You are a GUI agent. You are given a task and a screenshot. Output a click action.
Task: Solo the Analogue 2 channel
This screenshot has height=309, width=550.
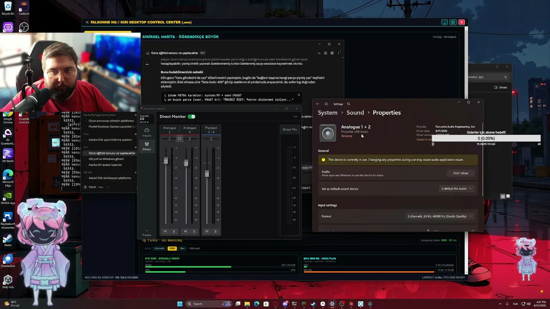(x=194, y=231)
